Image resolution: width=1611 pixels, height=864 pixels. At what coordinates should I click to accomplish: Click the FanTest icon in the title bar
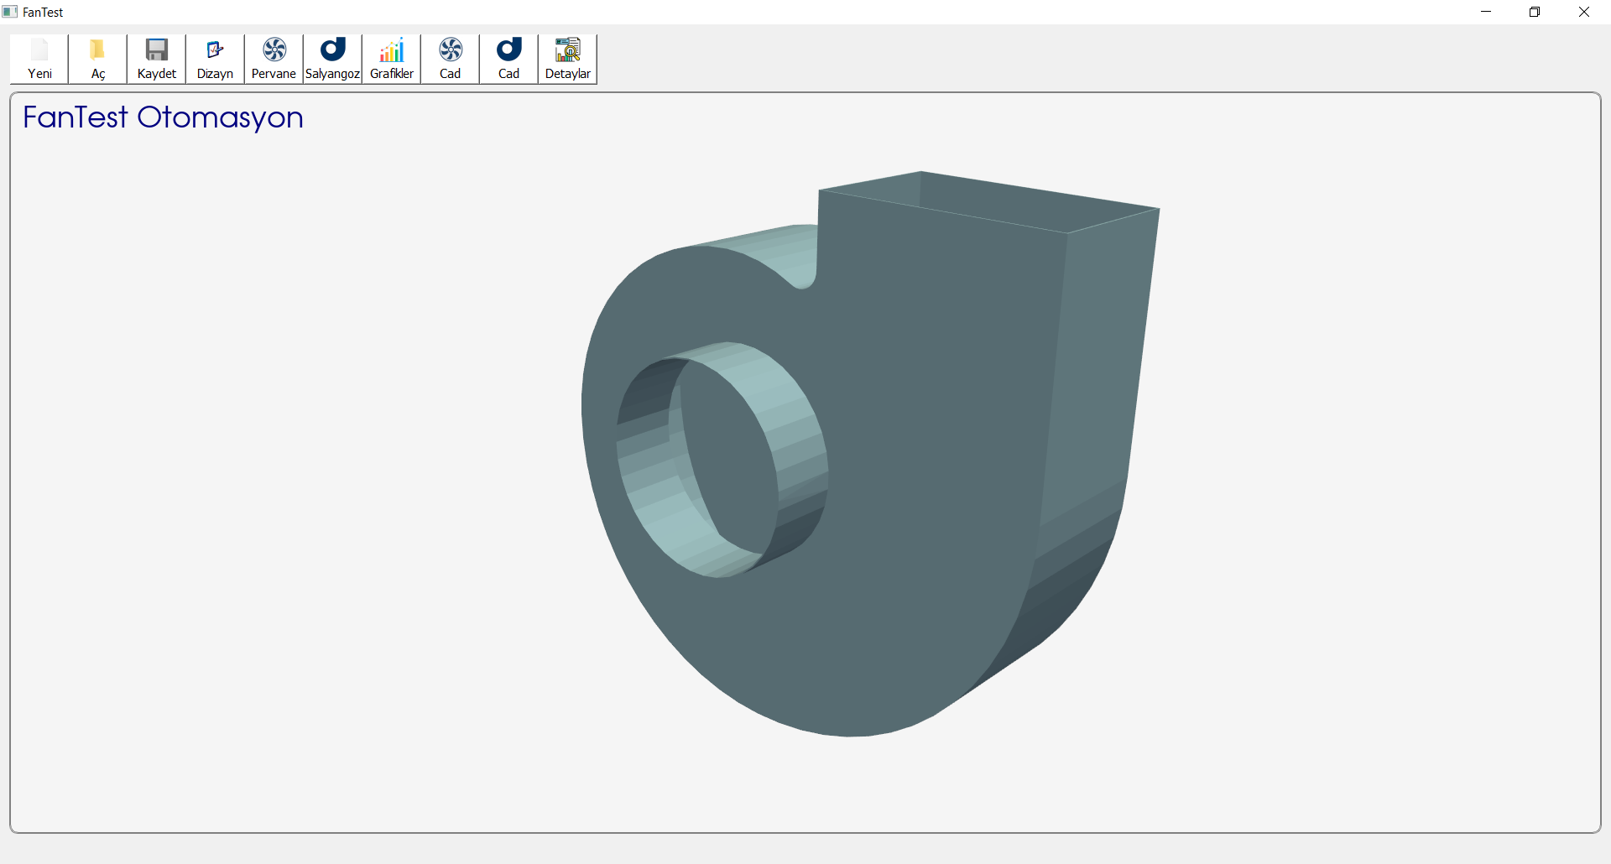point(9,11)
